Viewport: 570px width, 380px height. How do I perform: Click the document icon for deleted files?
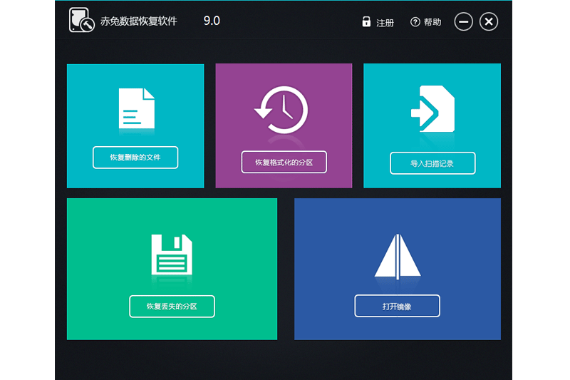pyautogui.click(x=137, y=108)
